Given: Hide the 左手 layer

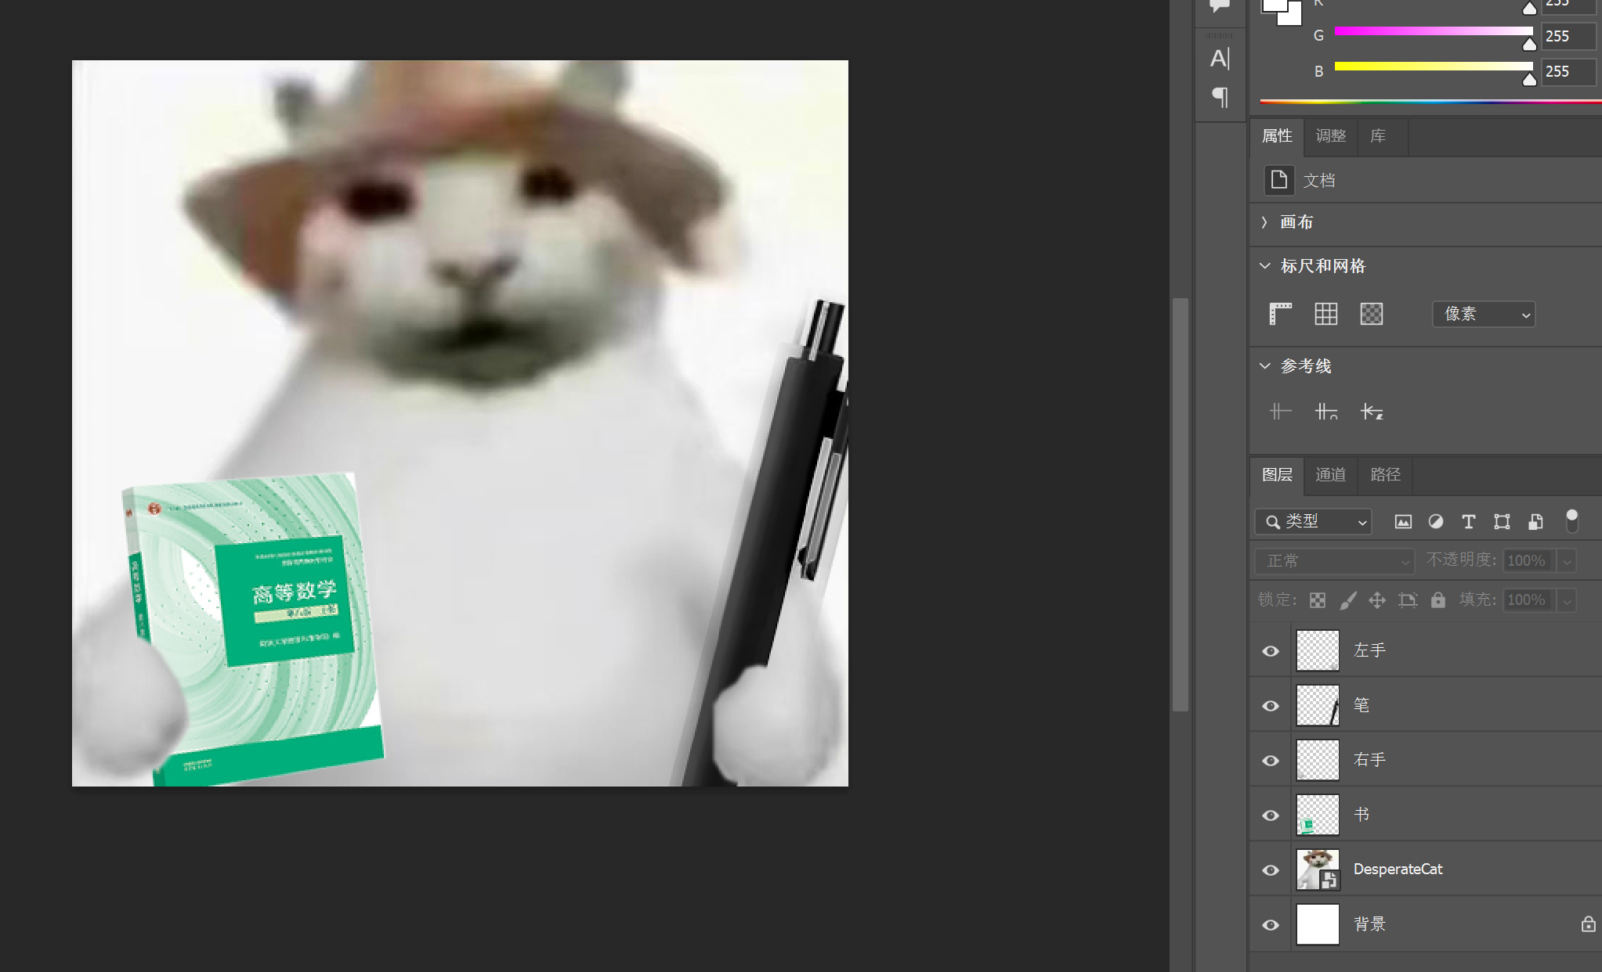Looking at the screenshot, I should click(x=1271, y=651).
